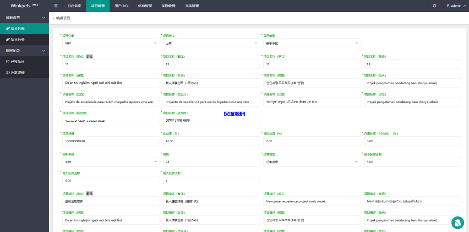Collapse the 购买记录 sidebar group

pyautogui.click(x=44, y=50)
